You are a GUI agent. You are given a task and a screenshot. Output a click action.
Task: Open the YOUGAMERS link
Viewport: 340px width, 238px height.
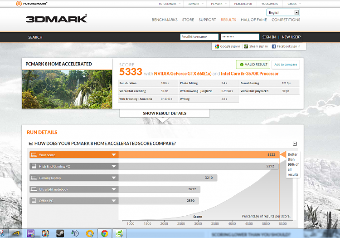[270, 4]
